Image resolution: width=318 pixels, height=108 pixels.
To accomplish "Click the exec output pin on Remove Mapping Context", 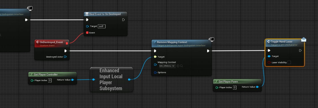I will (x=208, y=51).
